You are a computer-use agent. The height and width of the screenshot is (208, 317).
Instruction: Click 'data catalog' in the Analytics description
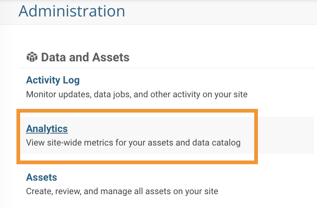click(x=216, y=143)
